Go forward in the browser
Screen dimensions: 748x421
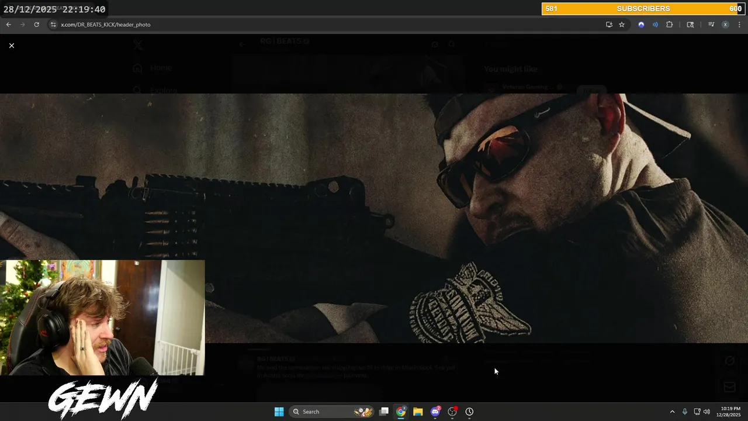23,25
